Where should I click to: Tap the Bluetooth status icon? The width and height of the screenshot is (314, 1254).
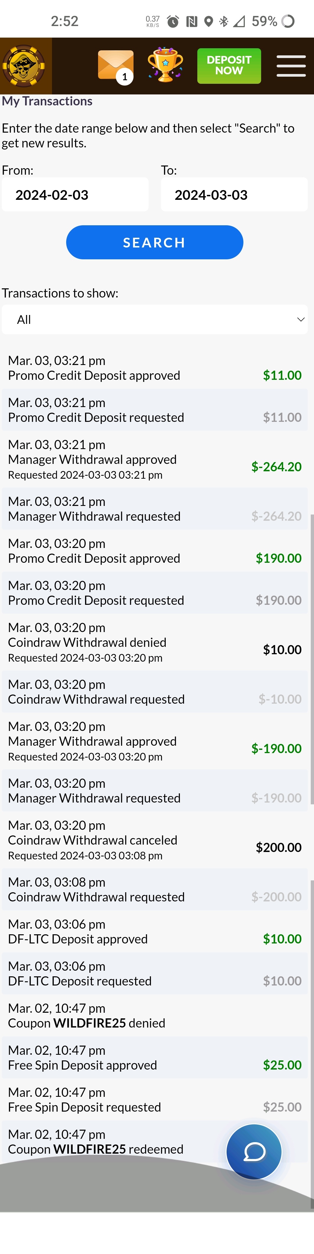coord(224,21)
